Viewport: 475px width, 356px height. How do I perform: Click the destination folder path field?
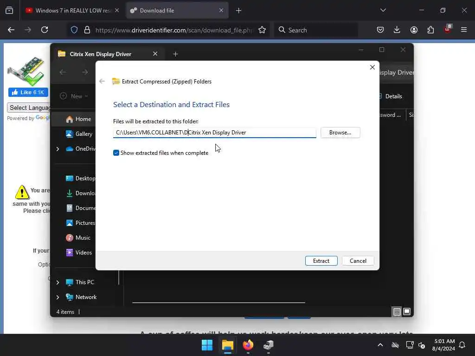point(214,133)
